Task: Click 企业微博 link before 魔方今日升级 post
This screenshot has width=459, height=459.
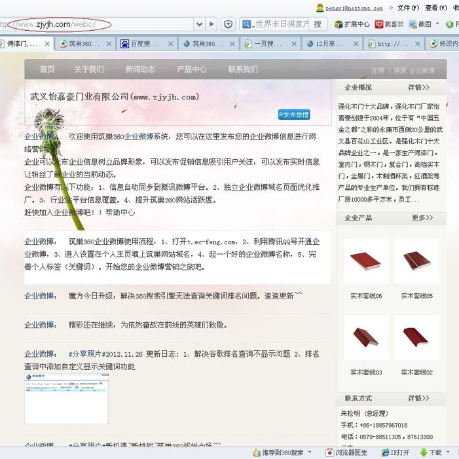Action: 41,296
